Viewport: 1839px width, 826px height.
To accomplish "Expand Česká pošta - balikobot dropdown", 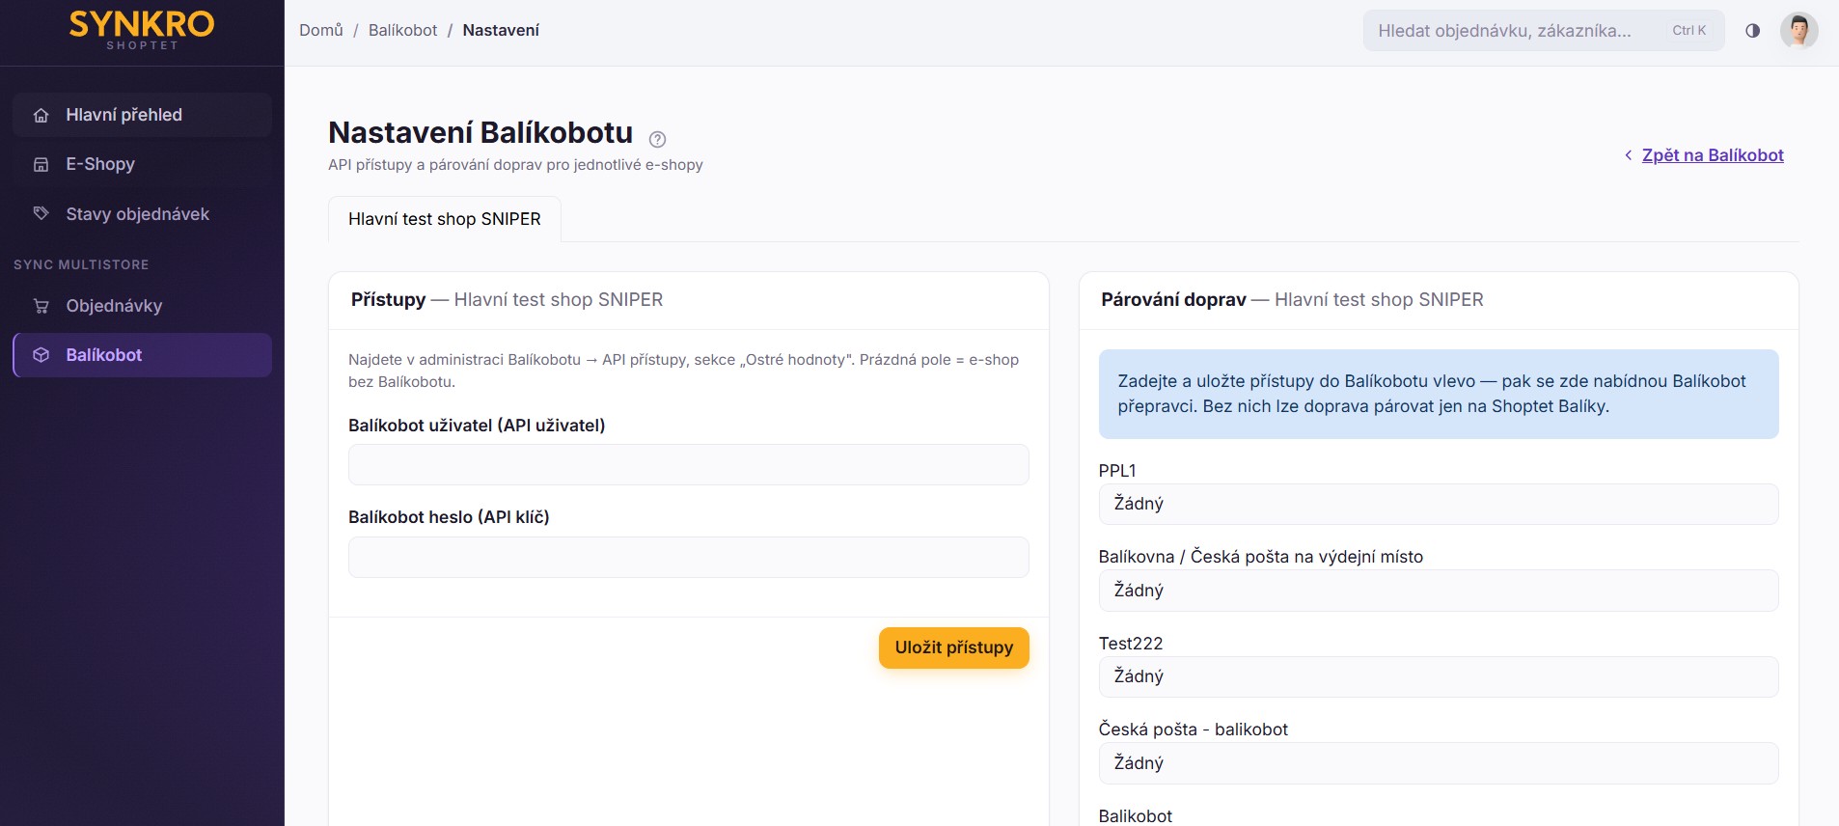I will point(1438,763).
